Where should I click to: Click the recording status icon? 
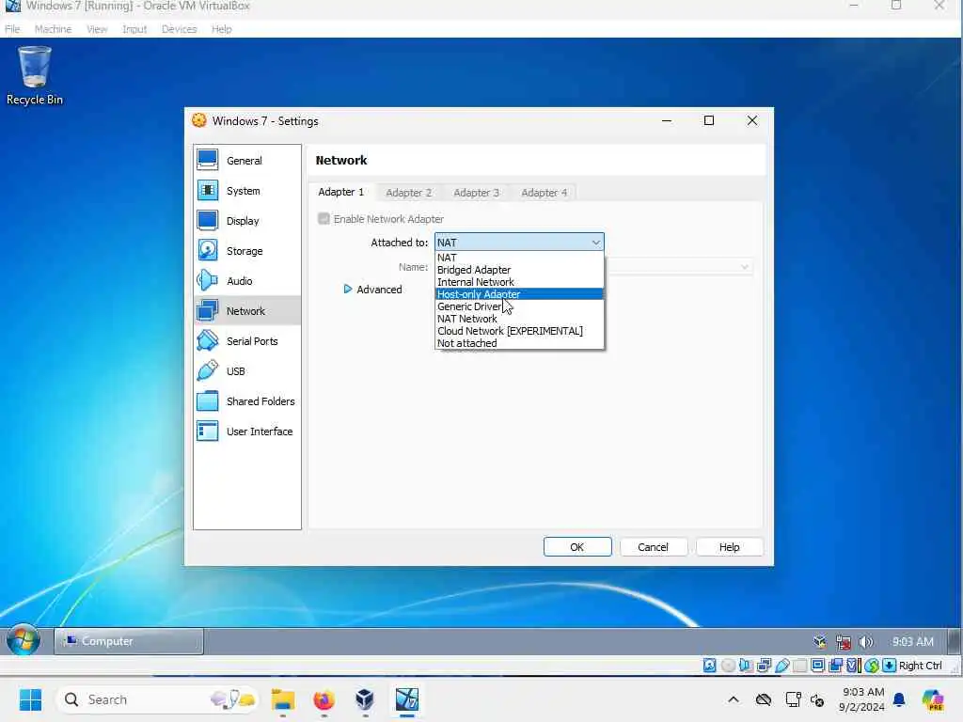(836, 666)
